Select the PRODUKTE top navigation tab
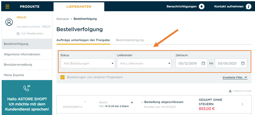The image size is (255, 115). (30, 7)
